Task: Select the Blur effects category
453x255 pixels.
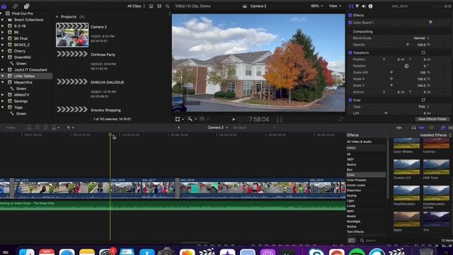Action: tap(350, 170)
